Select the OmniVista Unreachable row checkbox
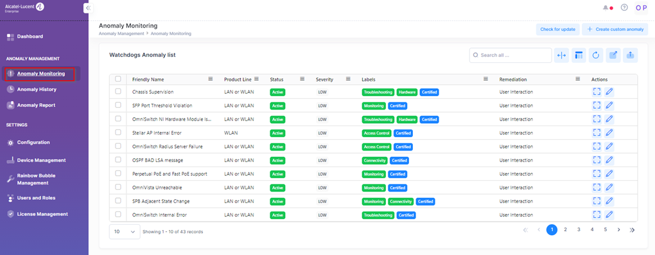 coord(118,187)
